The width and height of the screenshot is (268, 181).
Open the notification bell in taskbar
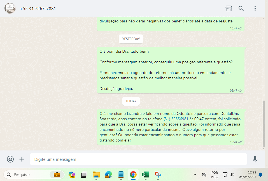[260, 175]
